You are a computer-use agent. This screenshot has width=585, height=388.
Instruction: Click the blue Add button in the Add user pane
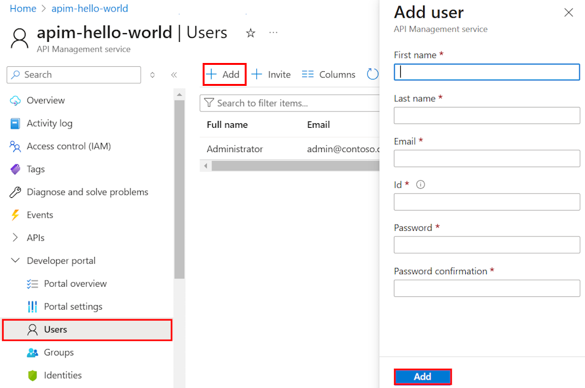pyautogui.click(x=422, y=377)
